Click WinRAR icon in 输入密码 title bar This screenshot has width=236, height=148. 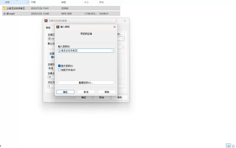pos(58,27)
